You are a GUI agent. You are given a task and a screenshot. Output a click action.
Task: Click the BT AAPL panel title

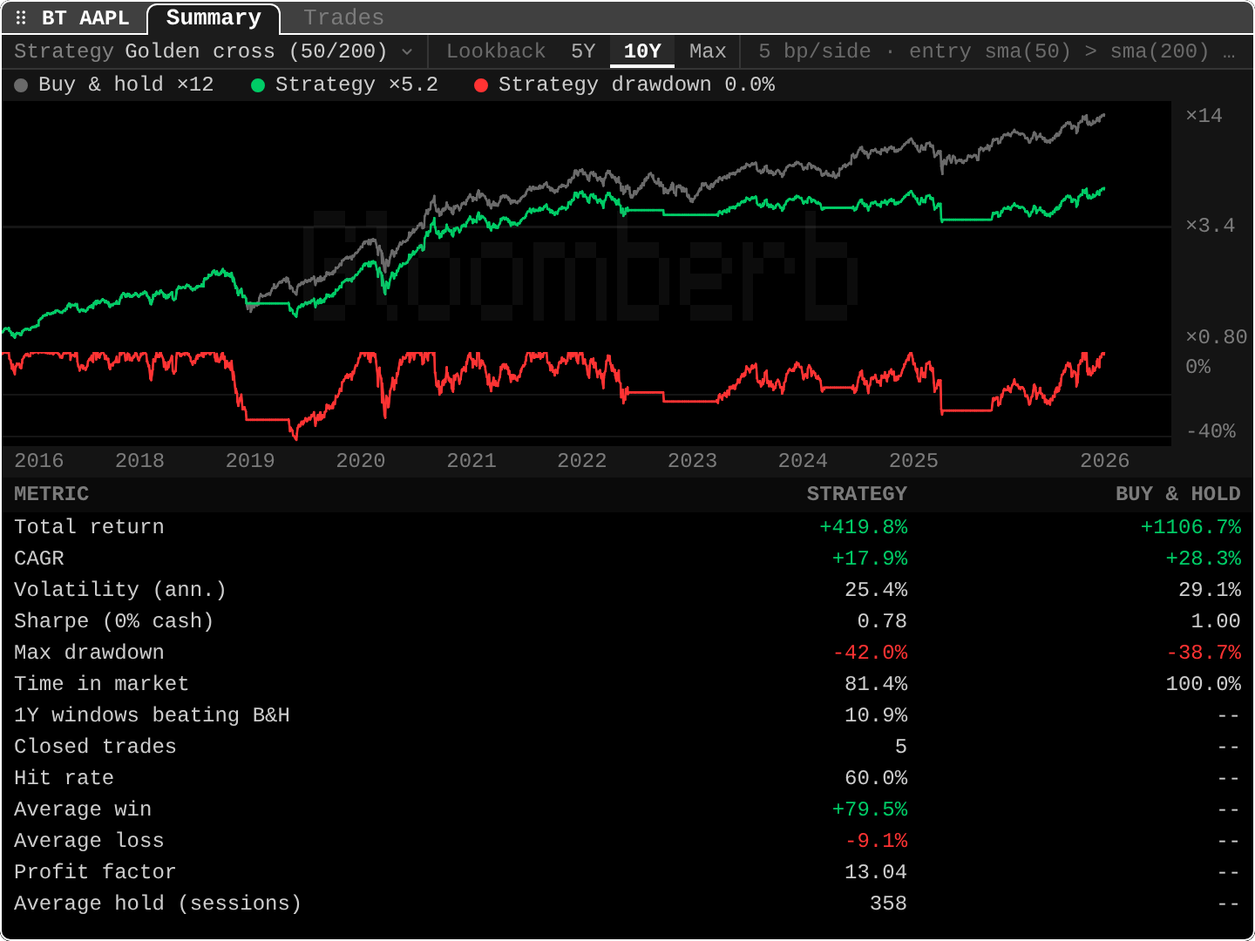85,18
